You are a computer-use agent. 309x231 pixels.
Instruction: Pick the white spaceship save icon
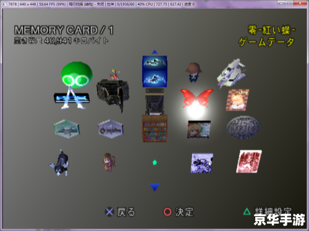tap(232, 73)
